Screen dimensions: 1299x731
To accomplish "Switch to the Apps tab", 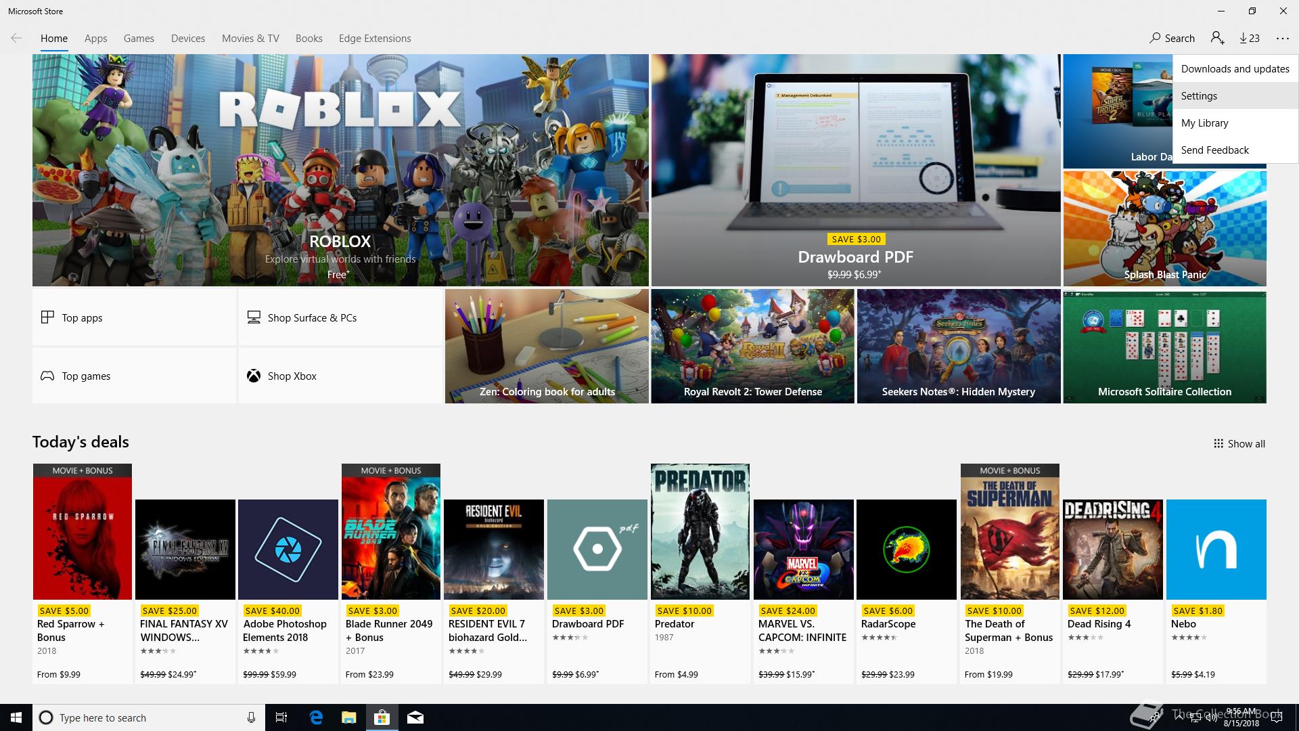I will 96,39.
